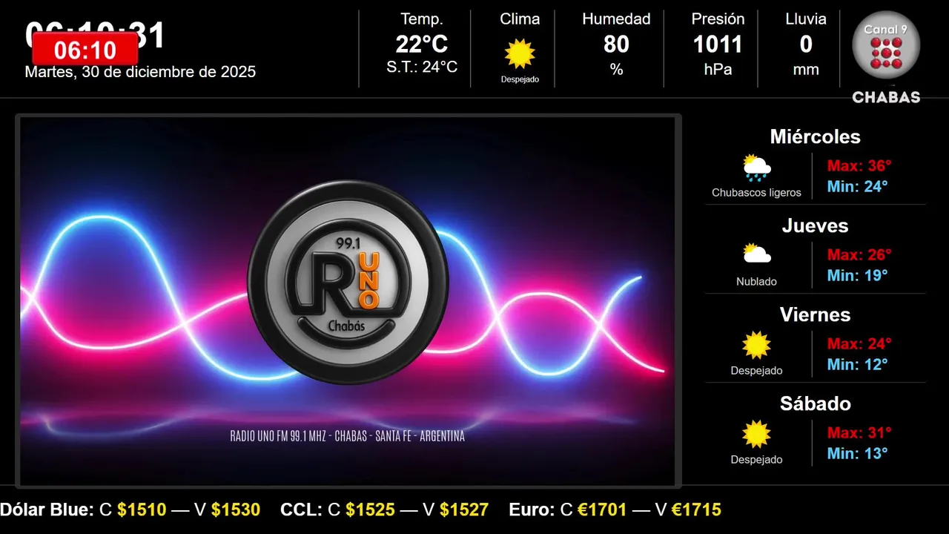Click the Jueves Max: 26° value
The height and width of the screenshot is (534, 949).
coord(859,255)
